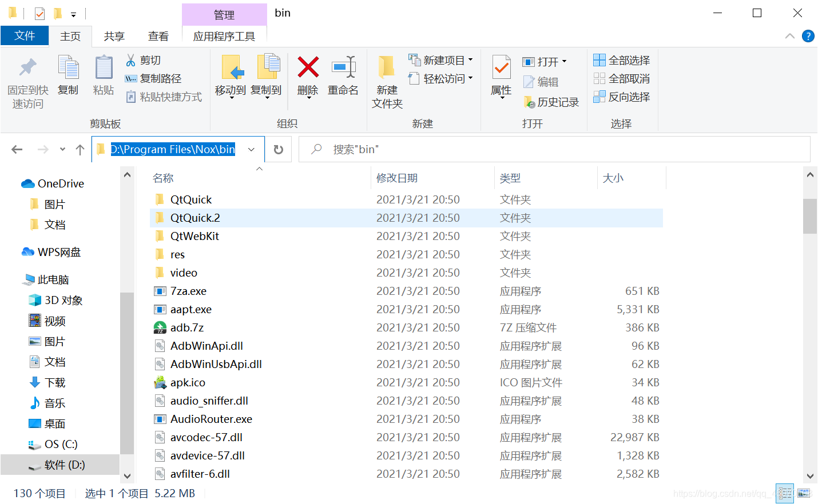Go Back using the left arrow
This screenshot has width=818, height=504.
click(17, 149)
